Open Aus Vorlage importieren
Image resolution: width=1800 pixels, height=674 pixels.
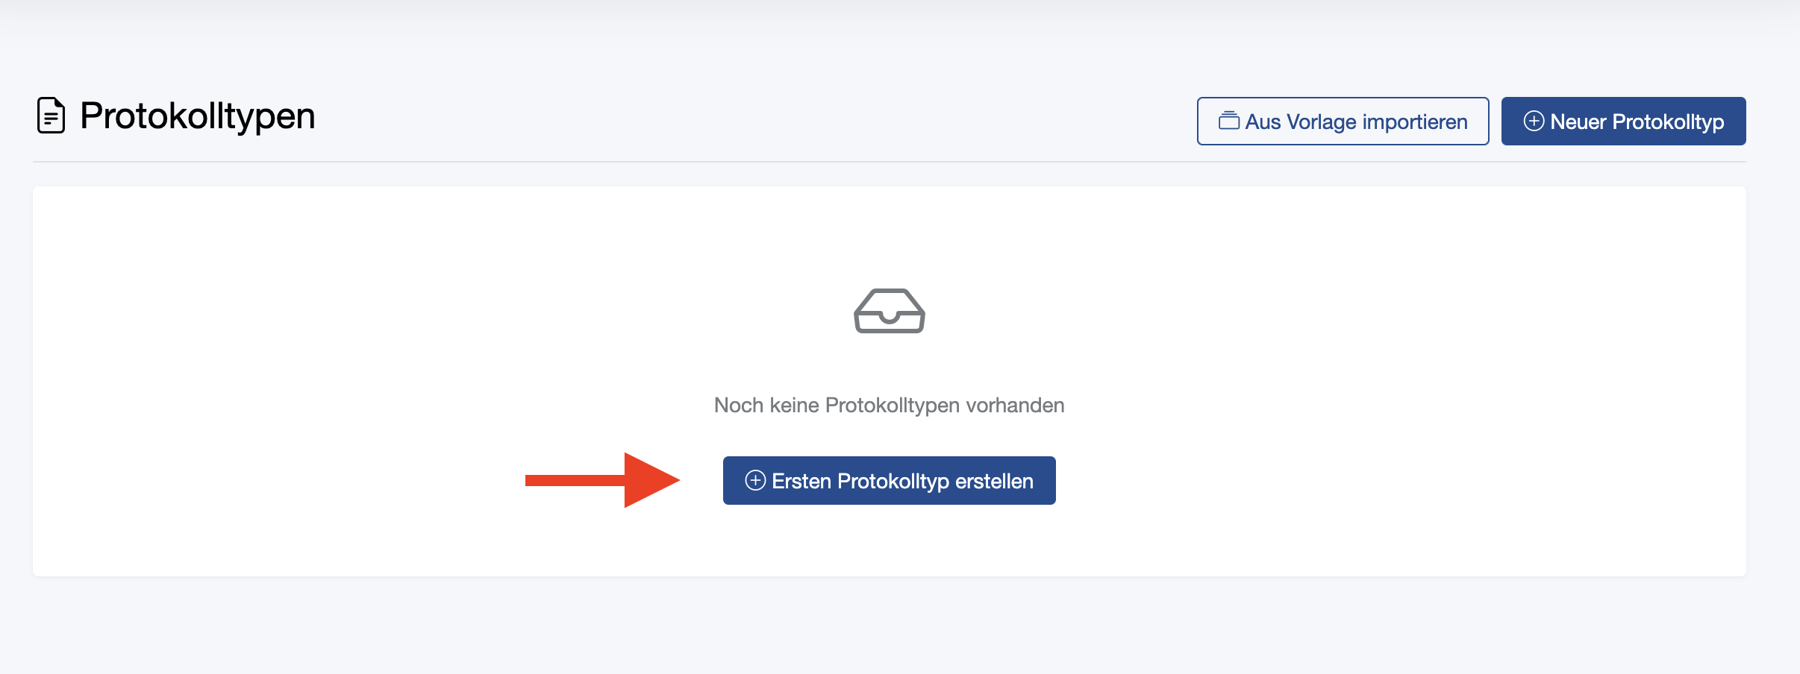(x=1343, y=121)
